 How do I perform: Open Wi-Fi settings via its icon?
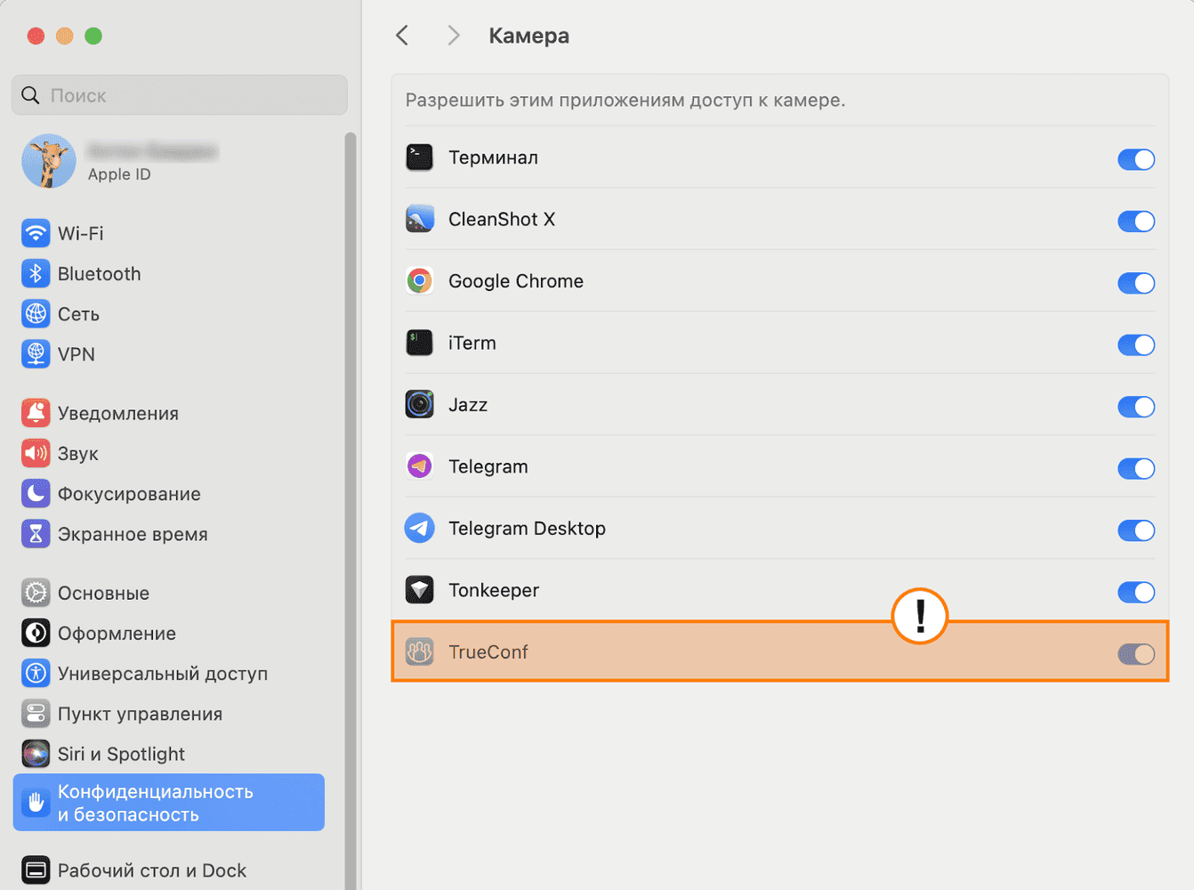[x=36, y=233]
